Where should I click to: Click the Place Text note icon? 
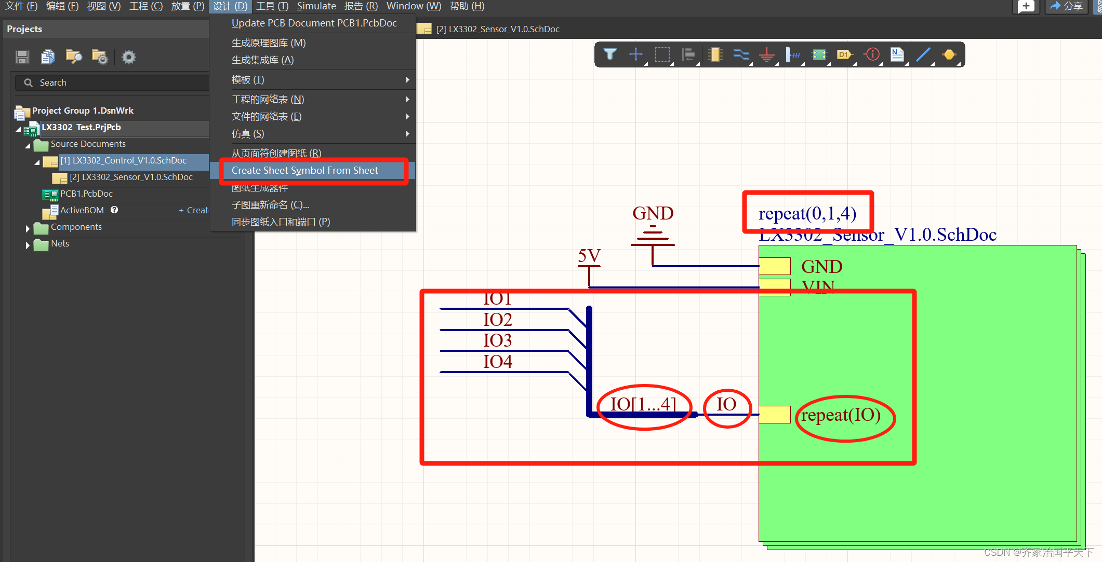tap(897, 54)
